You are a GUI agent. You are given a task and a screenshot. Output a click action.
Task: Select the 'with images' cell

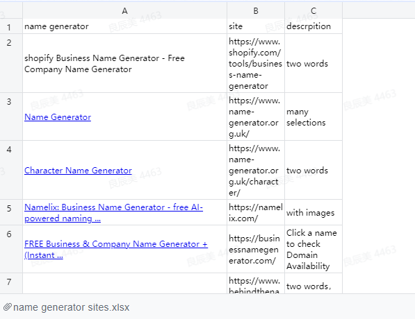tap(314, 212)
